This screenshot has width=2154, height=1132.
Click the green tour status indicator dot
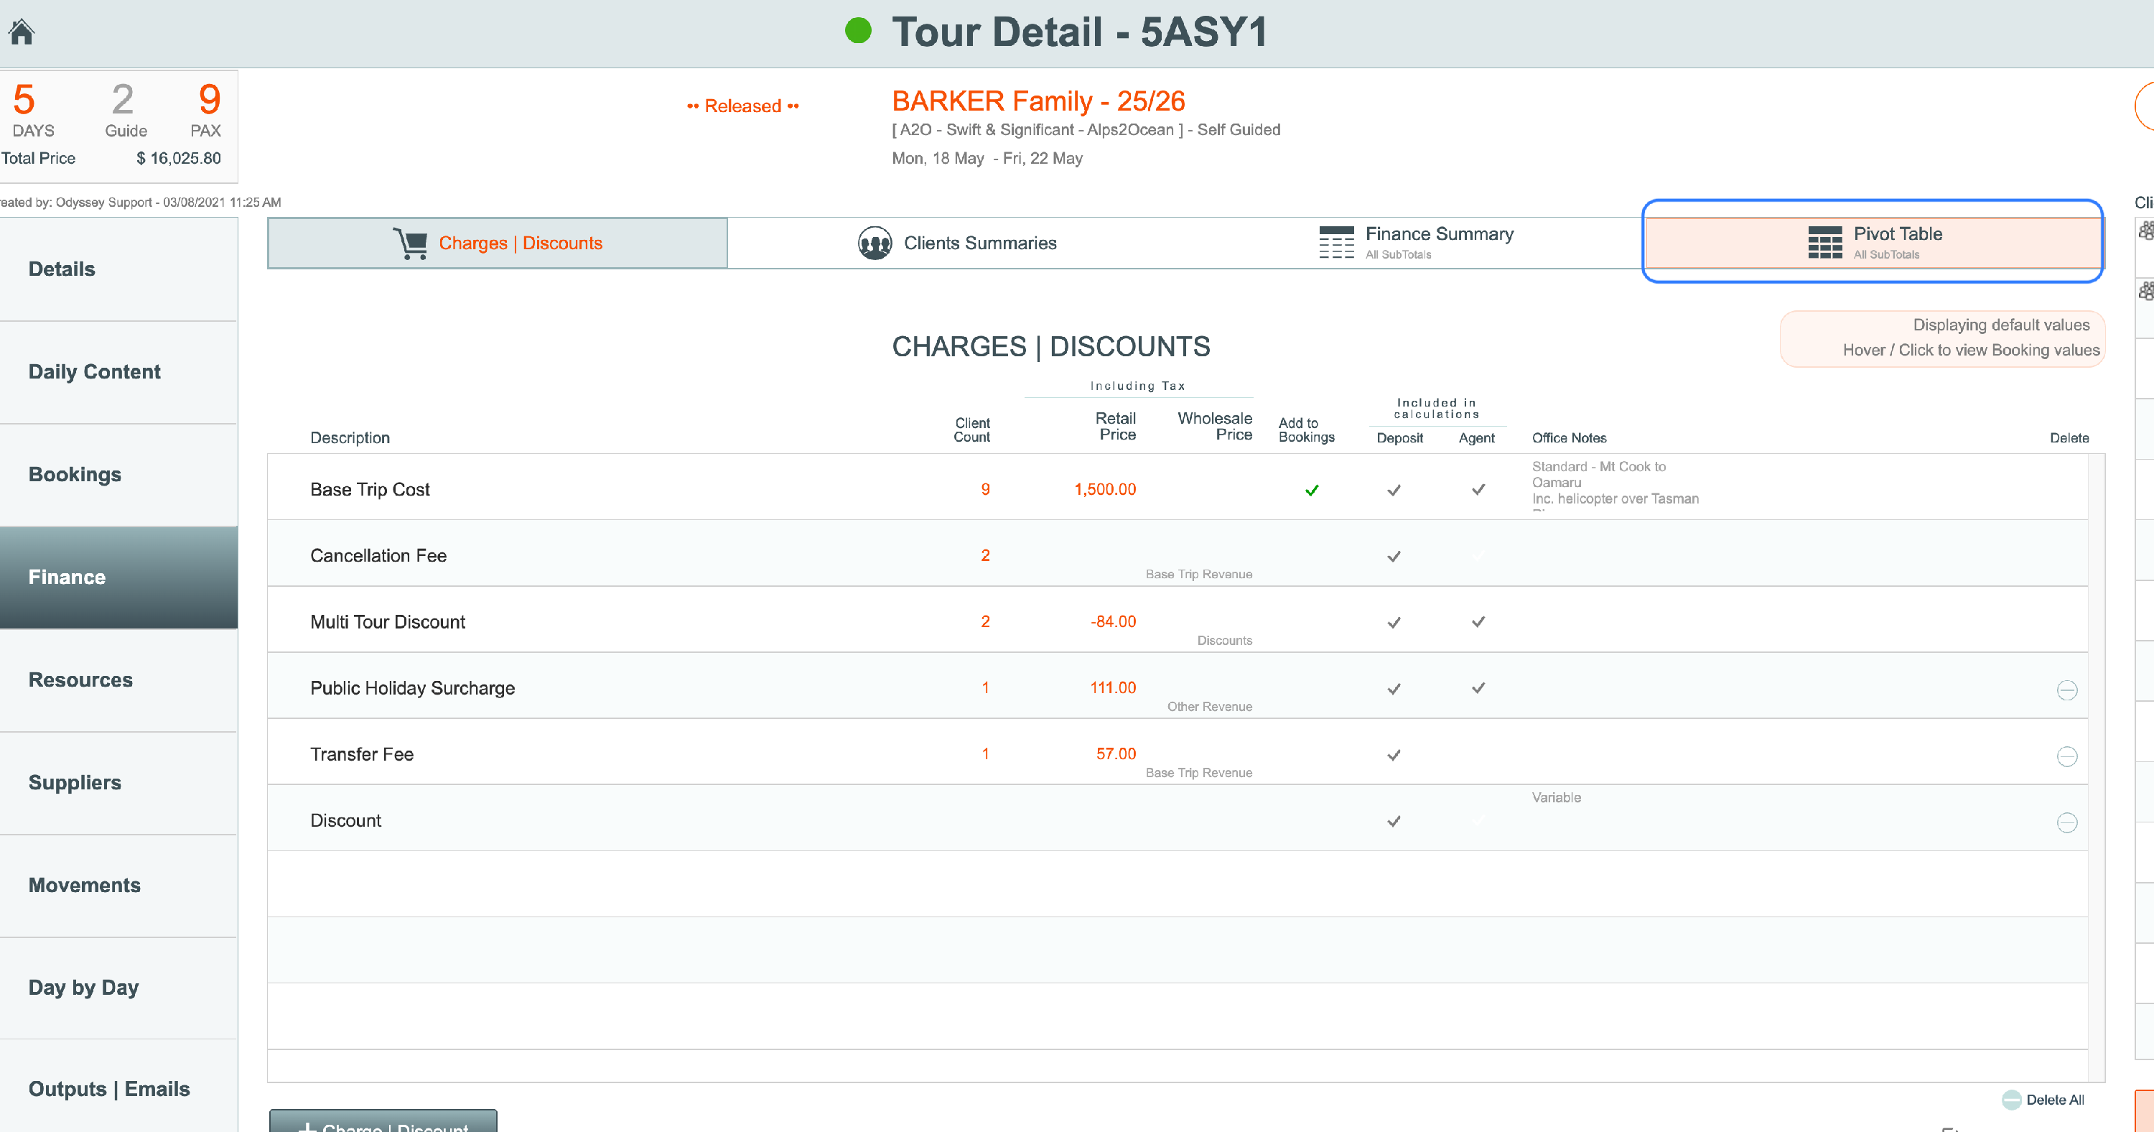[858, 32]
